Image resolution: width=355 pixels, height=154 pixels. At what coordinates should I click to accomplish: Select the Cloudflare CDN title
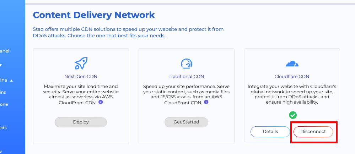click(x=292, y=76)
